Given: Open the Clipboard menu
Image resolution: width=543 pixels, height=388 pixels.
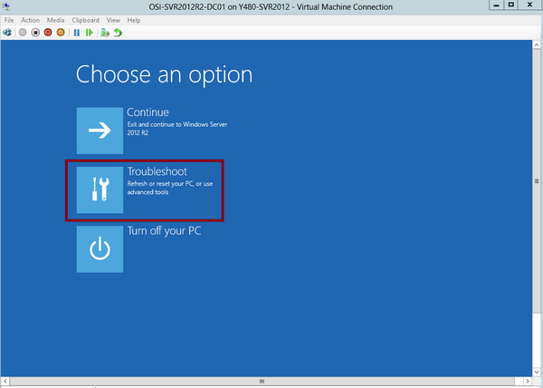Looking at the screenshot, I should 86,19.
